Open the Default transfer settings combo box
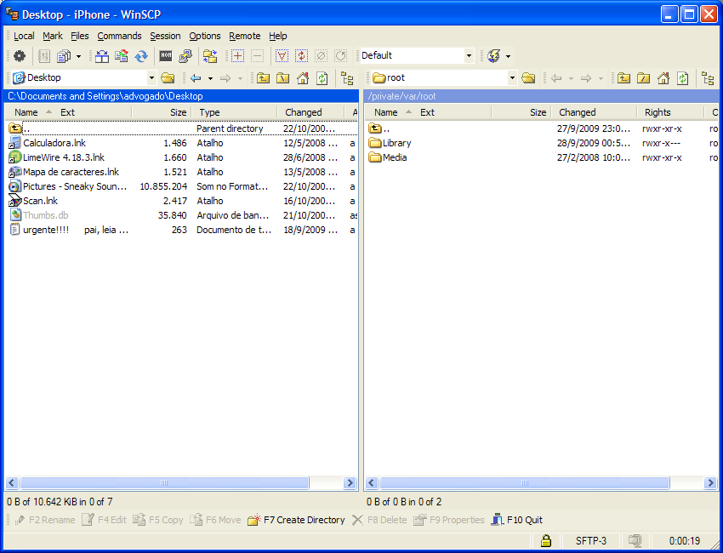 [417, 56]
